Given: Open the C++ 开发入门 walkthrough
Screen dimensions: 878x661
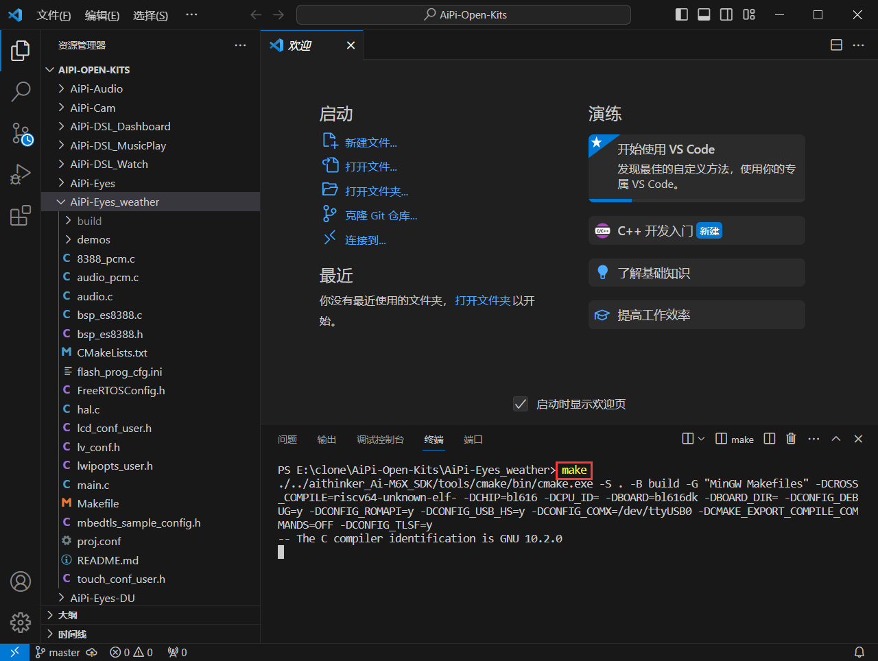Looking at the screenshot, I should 697,230.
